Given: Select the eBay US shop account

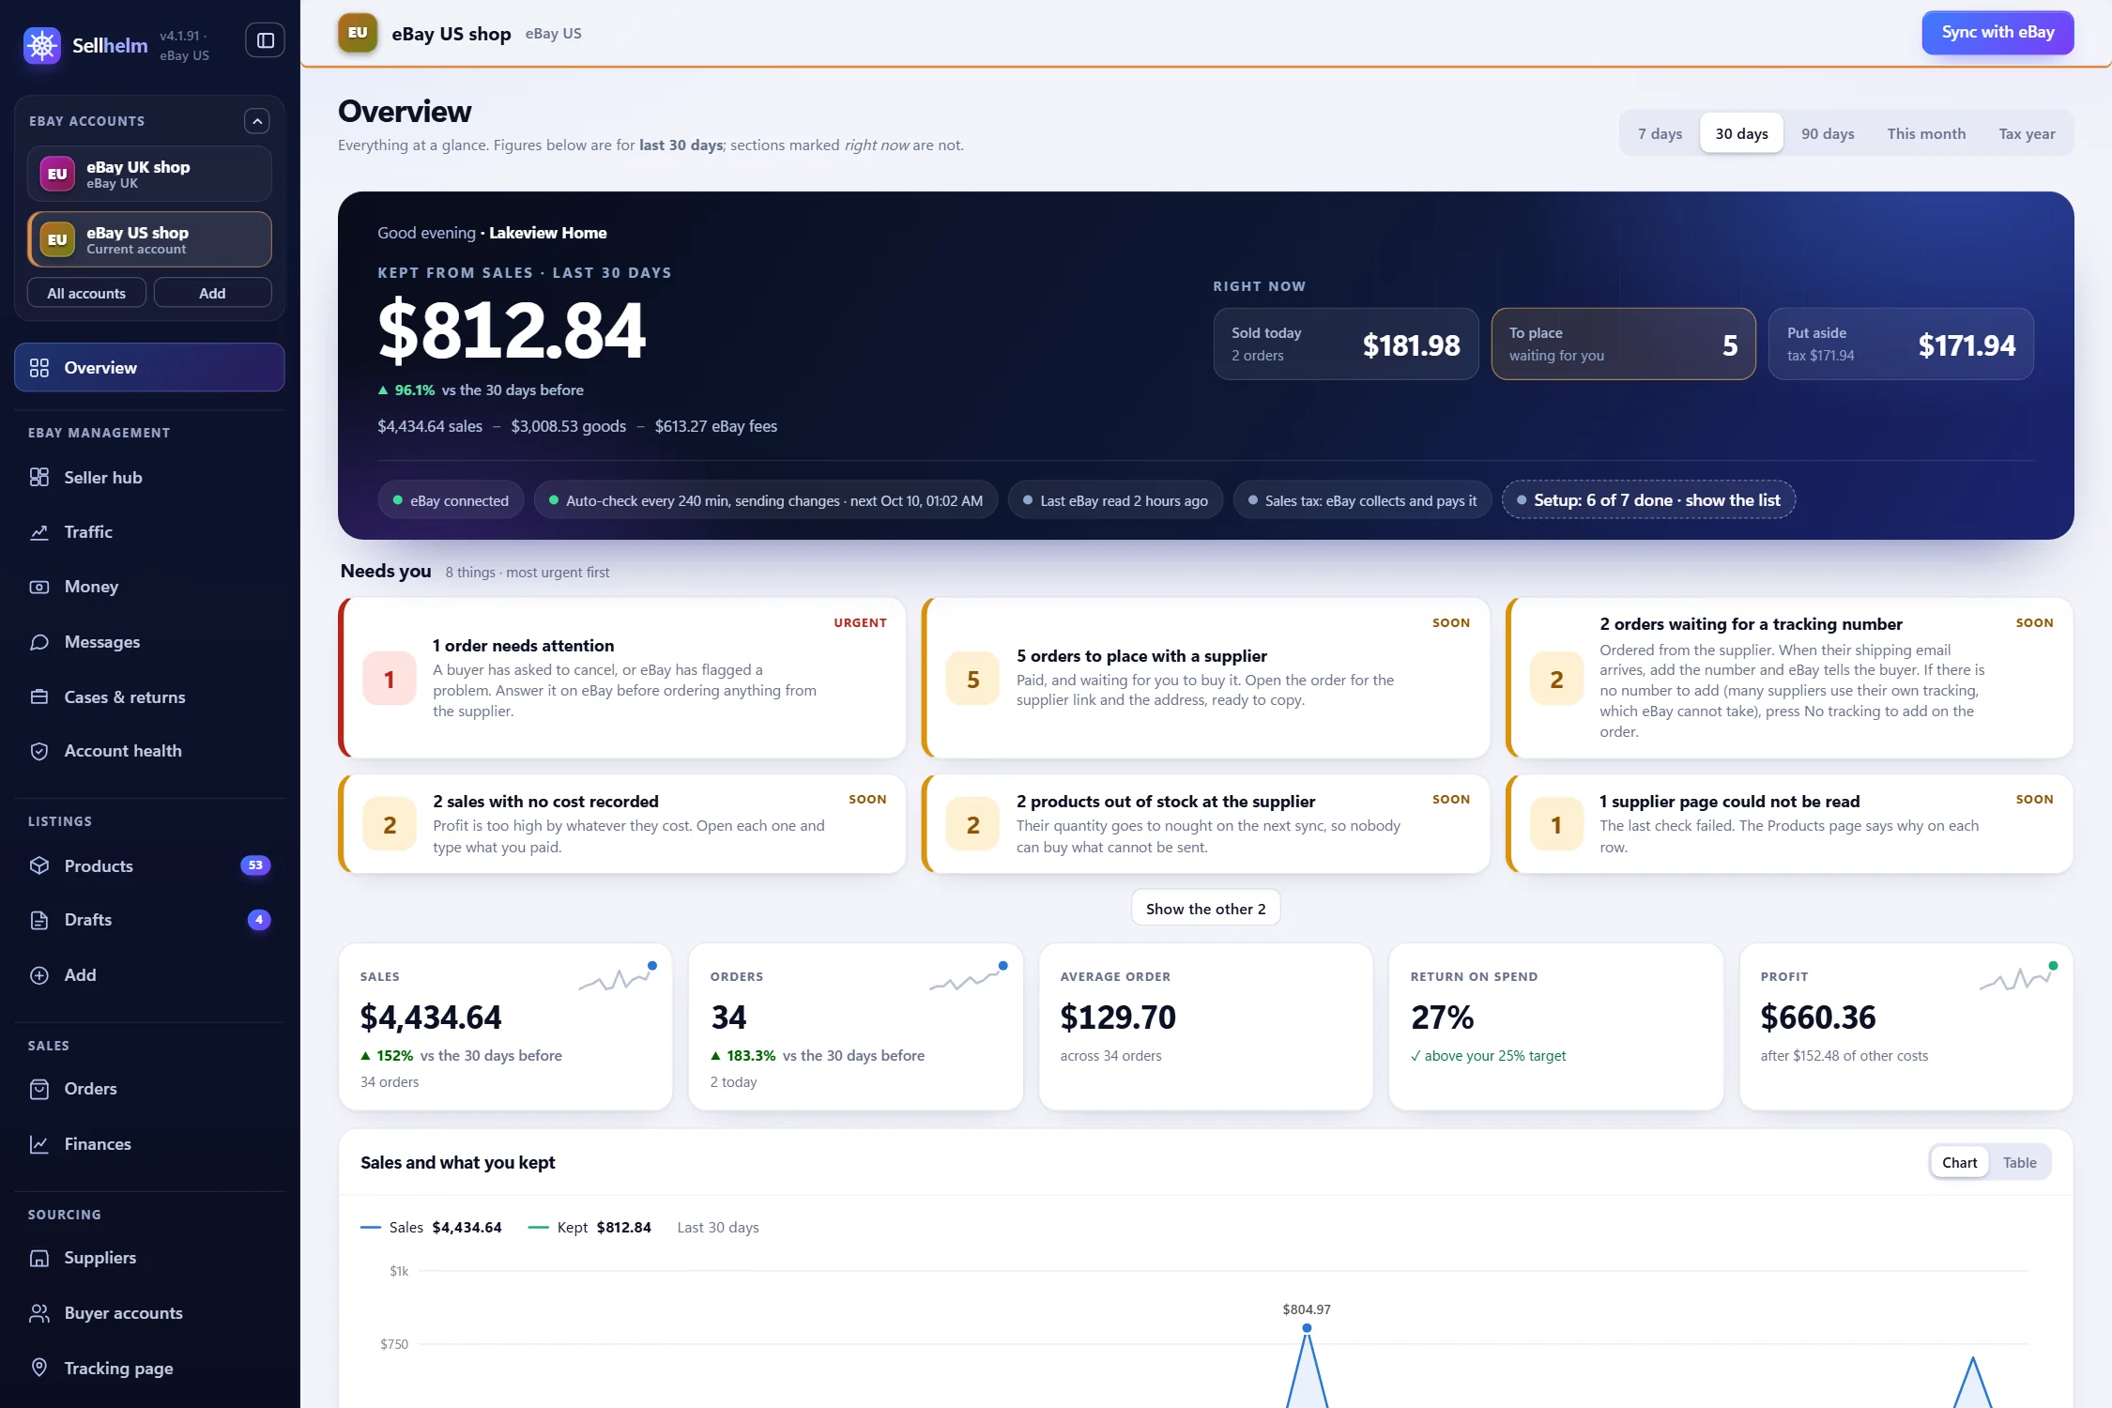Looking at the screenshot, I should pyautogui.click(x=149, y=239).
